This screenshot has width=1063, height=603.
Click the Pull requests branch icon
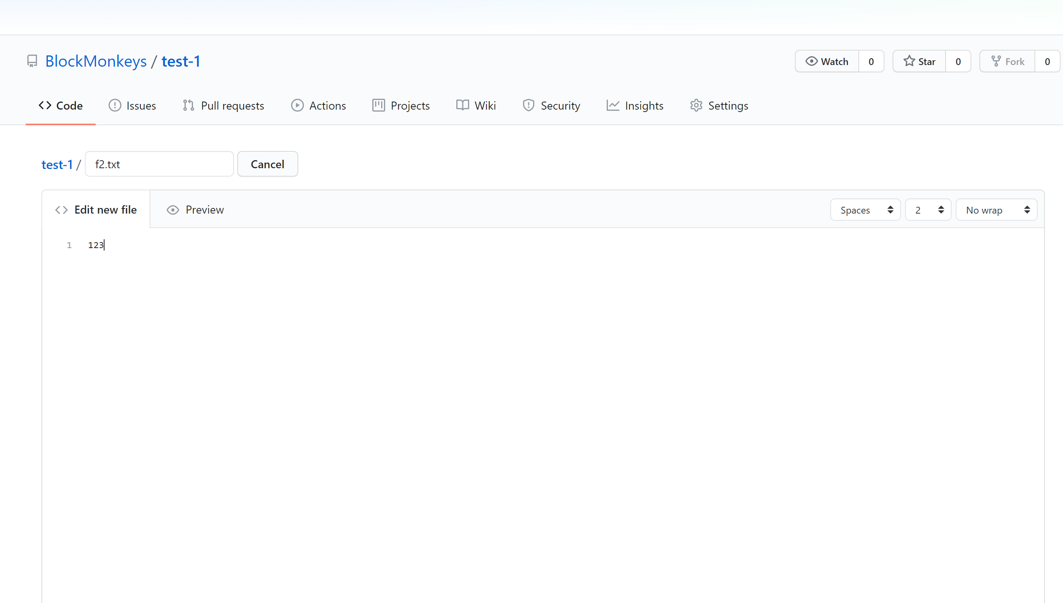(188, 106)
